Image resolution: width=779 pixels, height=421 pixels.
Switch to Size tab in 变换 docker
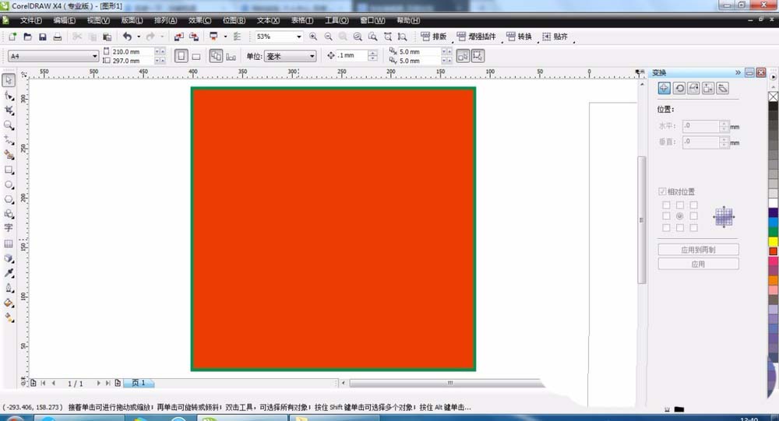coord(708,89)
